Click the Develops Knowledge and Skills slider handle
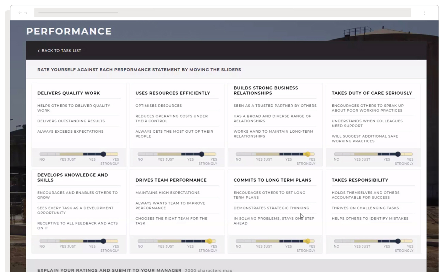Screen dimensions: 443x272 pyautogui.click(x=103, y=241)
